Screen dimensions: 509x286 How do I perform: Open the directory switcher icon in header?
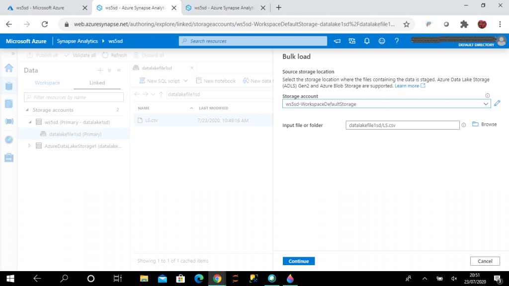point(352,41)
